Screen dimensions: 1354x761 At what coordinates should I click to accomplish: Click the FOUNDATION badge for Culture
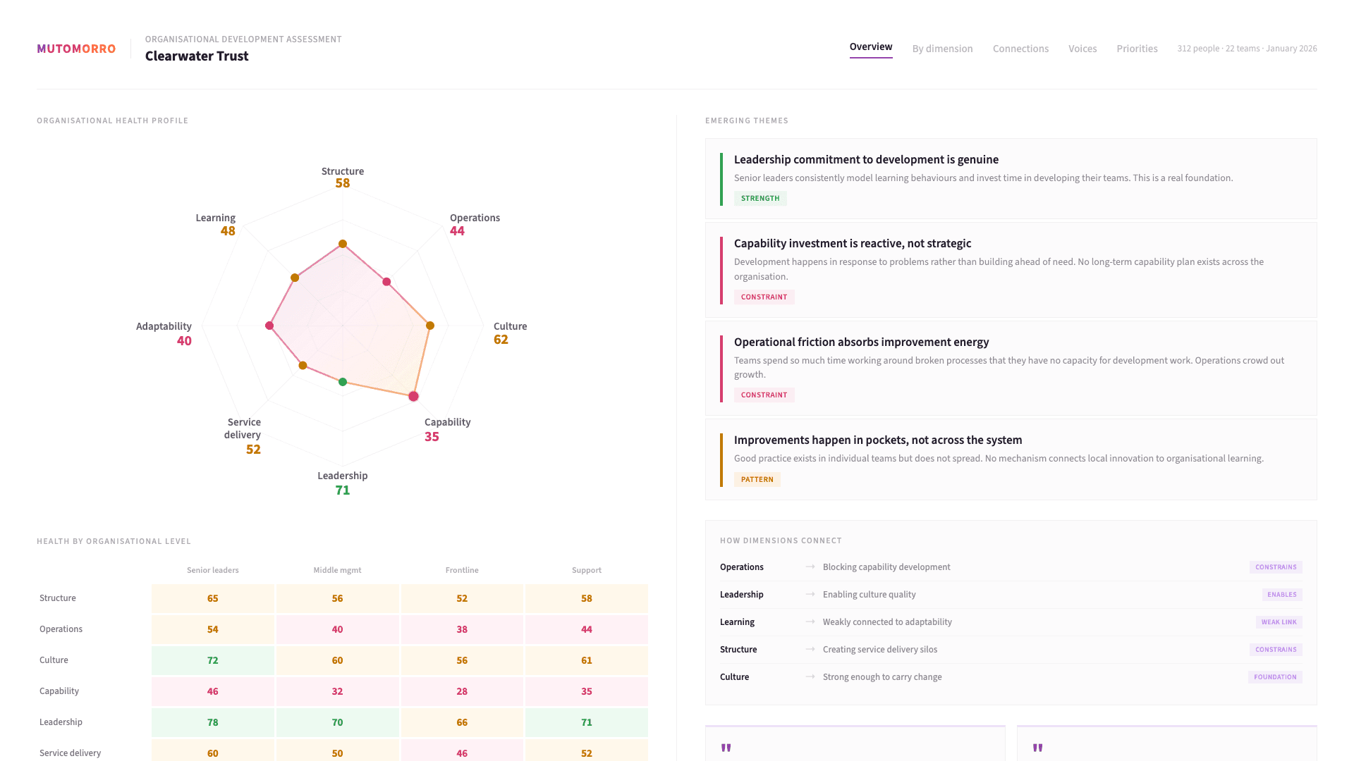(x=1275, y=677)
